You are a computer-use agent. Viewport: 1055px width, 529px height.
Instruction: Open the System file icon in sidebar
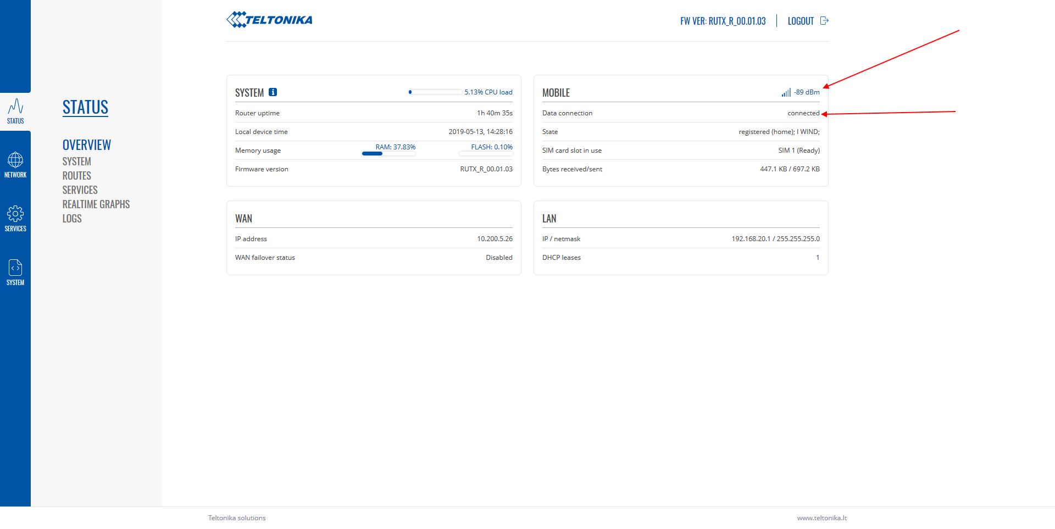point(15,268)
